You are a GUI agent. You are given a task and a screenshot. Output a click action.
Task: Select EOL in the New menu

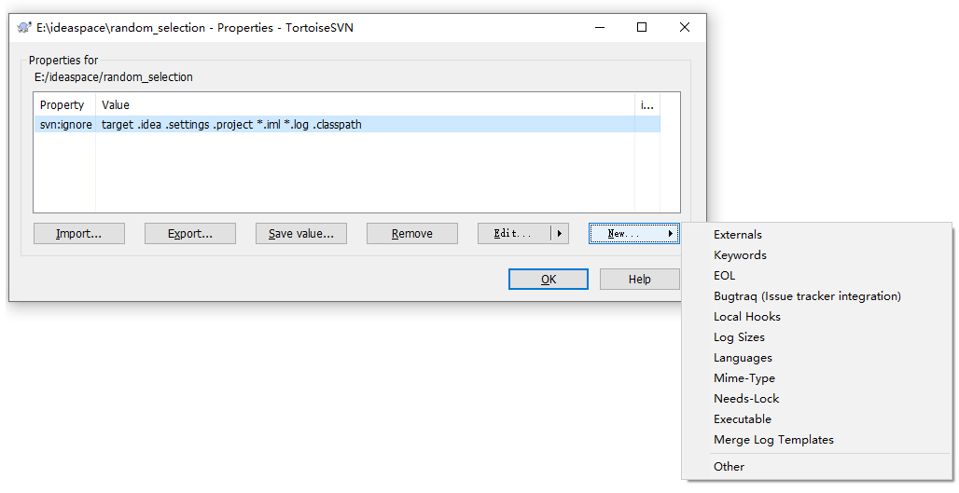[x=817, y=276]
